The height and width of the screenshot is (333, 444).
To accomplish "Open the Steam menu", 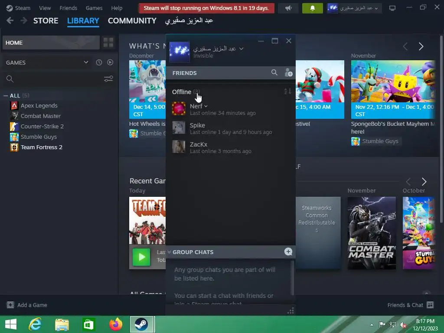I will pyautogui.click(x=18, y=8).
